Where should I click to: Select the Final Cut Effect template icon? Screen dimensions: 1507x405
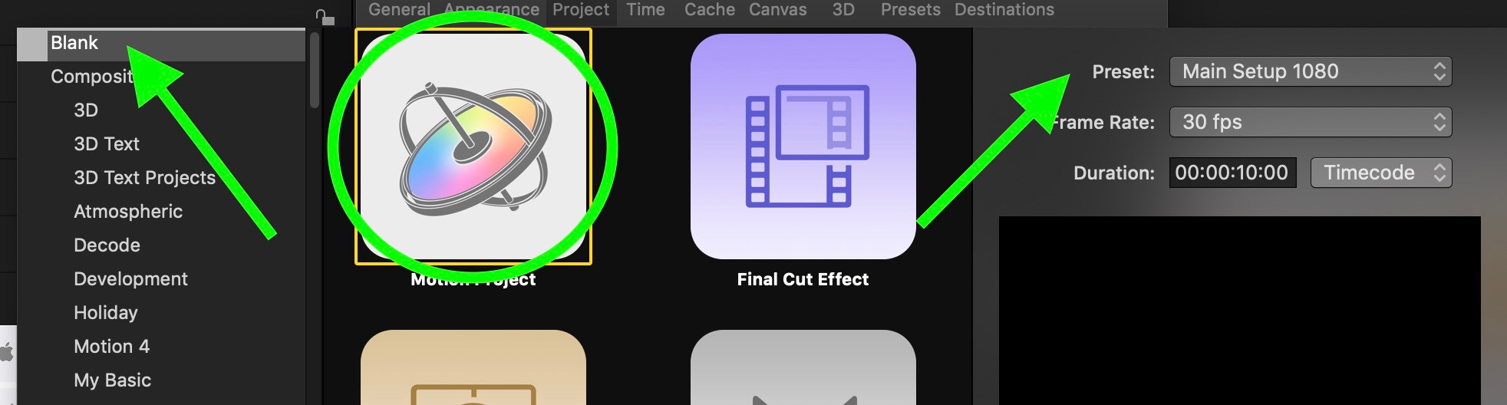(803, 147)
